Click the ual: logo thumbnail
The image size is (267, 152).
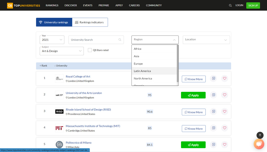click(59, 95)
